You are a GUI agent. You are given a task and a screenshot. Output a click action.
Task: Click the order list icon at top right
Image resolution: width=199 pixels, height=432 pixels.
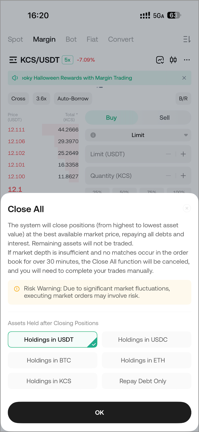pos(187,39)
